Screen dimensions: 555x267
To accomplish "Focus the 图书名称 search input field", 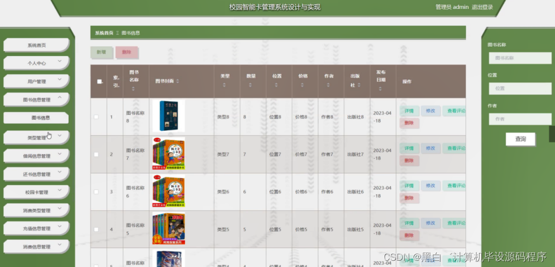I will click(520, 58).
